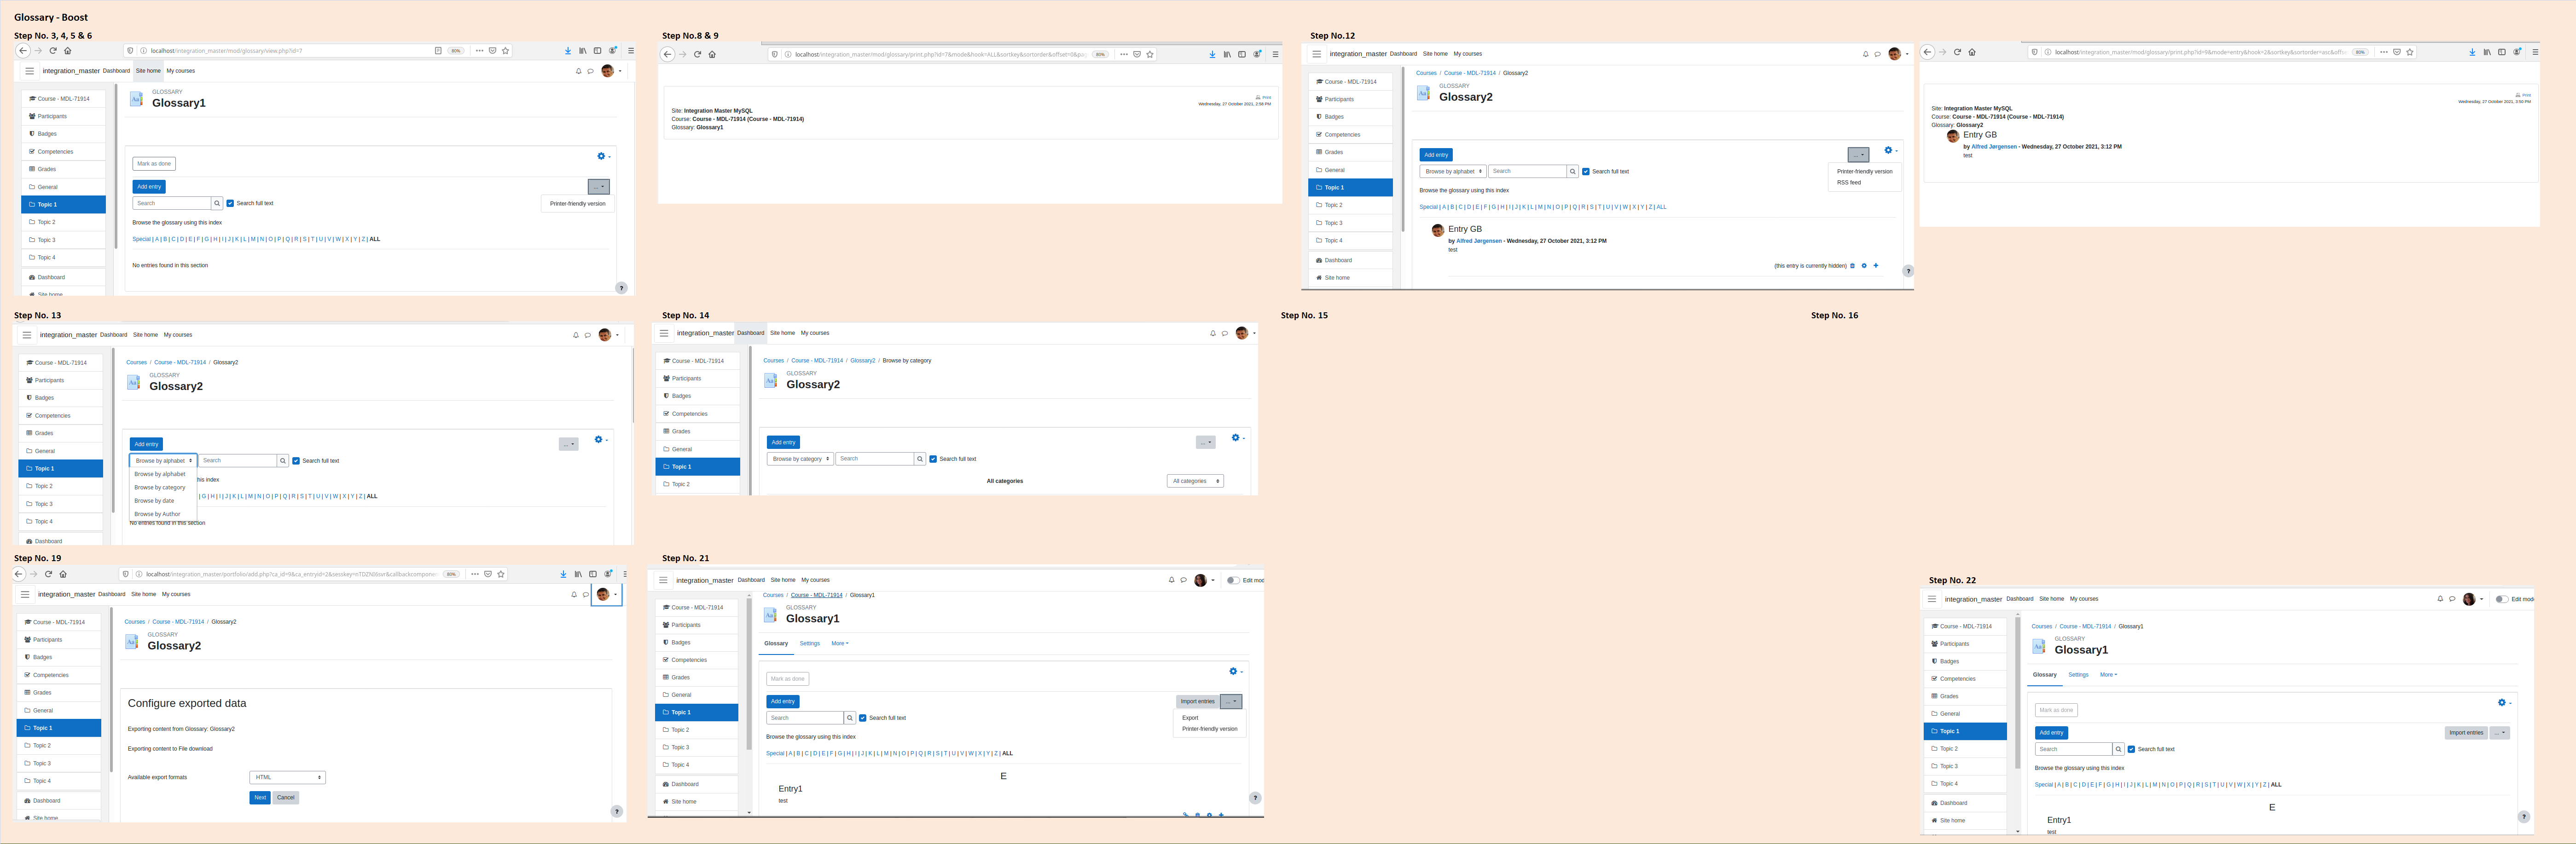The image size is (2576, 844).
Task: Expand the More tab dropdown in Step 21 panel
Action: (x=840, y=643)
